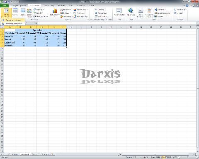Image resolution: width=199 pixels, height=159 pixels.
Task: Insert an Obraz (picture)
Action: point(23,12)
